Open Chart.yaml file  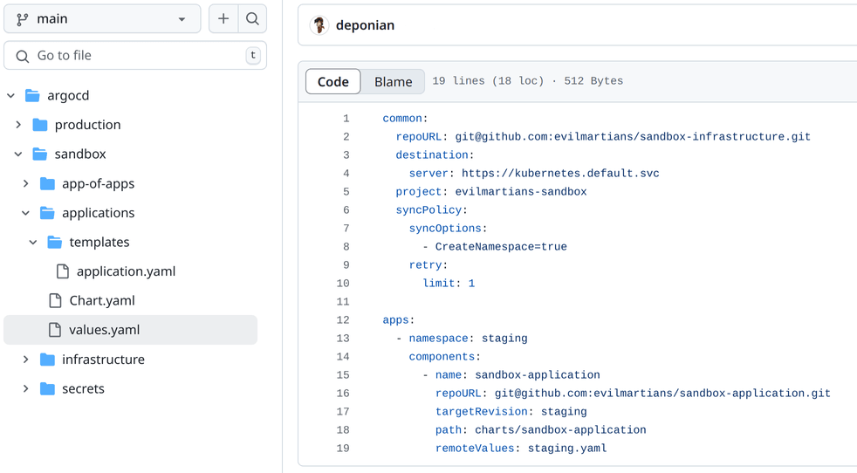[102, 301]
